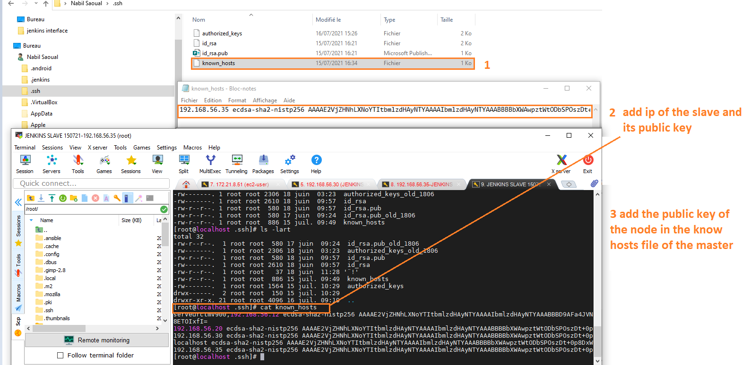Click the Servers toolbar icon
Image resolution: width=750 pixels, height=365 pixels.
point(52,164)
